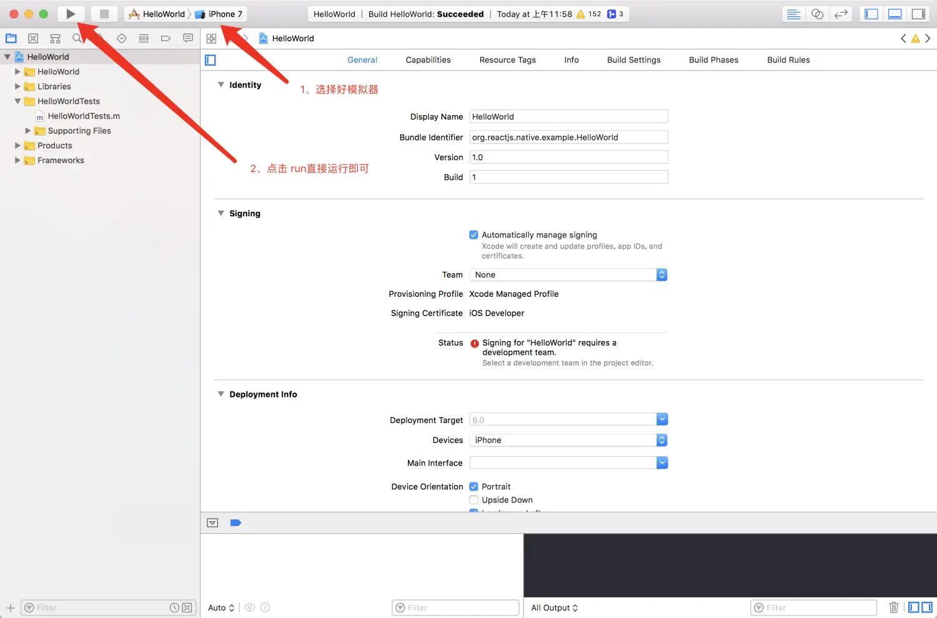Open the Build Rules tab

tap(788, 60)
